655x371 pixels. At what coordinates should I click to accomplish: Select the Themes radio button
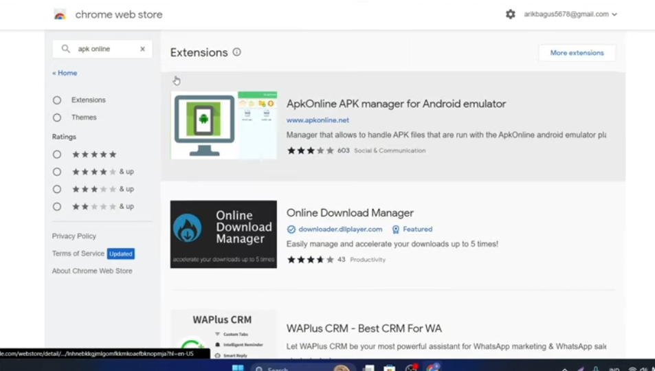[x=57, y=117]
